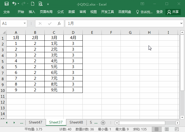Switch to the Sheet47 tab
The image size is (185, 132).
coord(35,122)
